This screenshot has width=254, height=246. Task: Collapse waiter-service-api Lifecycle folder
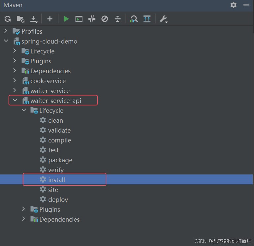[x=24, y=110]
